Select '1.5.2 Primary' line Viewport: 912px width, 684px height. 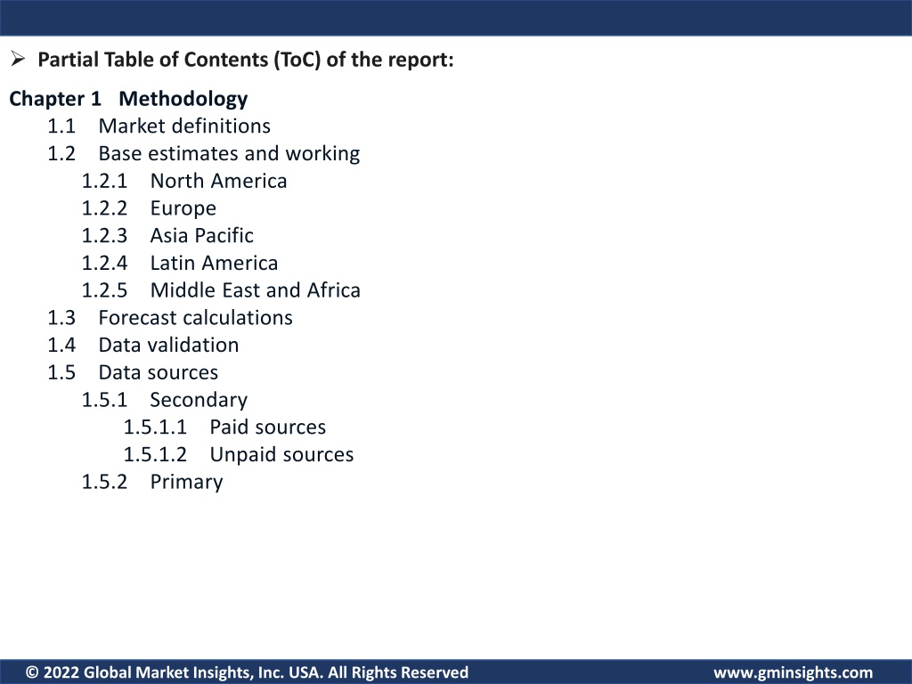pyautogui.click(x=152, y=482)
